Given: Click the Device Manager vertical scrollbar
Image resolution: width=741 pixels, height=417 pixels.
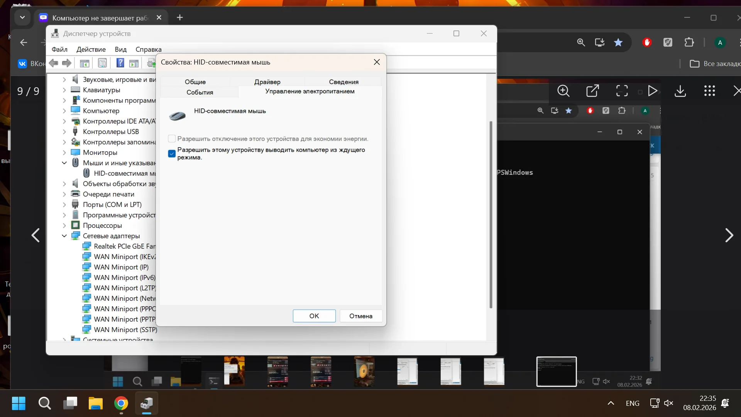Looking at the screenshot, I should point(491,214).
